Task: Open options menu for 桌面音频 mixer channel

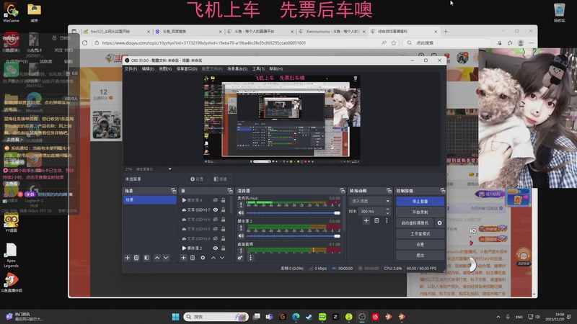Action: pyautogui.click(x=241, y=251)
